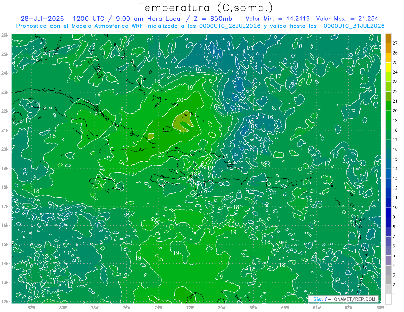Click the '16N' latitude label

(5, 225)
